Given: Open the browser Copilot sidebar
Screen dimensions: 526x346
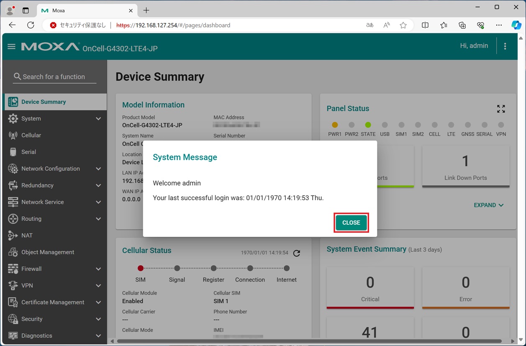Looking at the screenshot, I should pos(516,25).
